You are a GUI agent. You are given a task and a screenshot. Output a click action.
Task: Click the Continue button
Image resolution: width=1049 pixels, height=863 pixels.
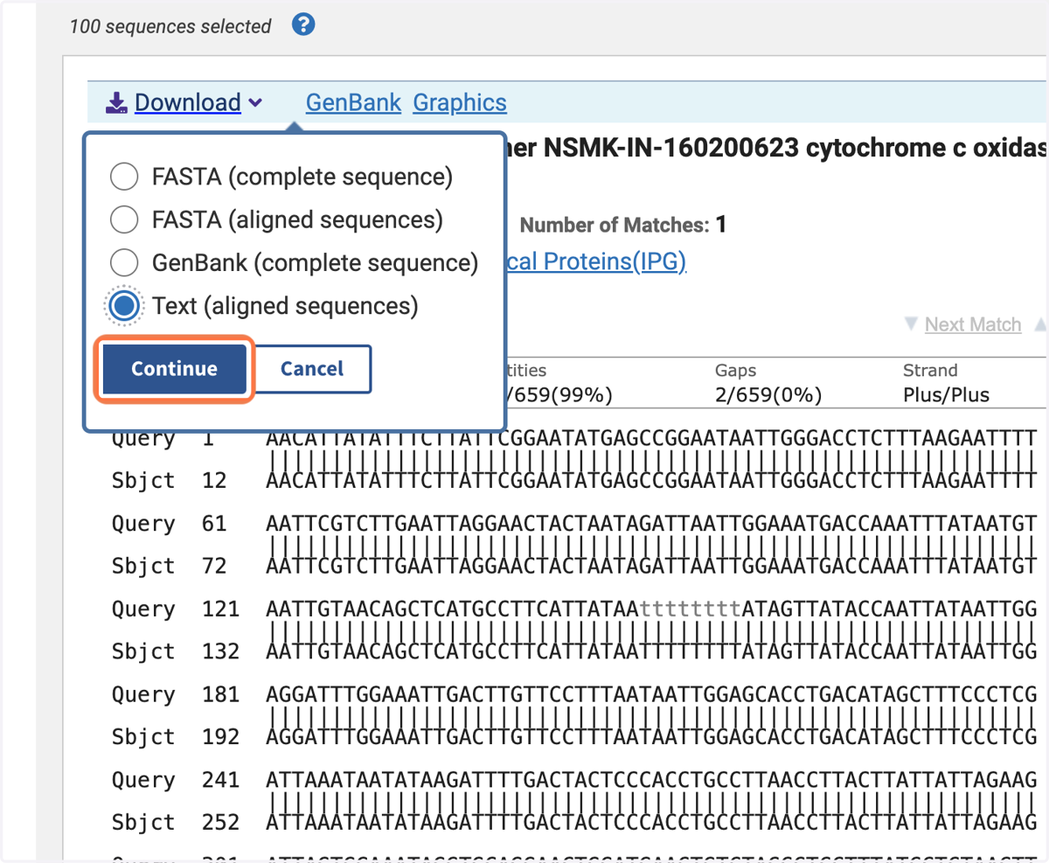pyautogui.click(x=174, y=369)
